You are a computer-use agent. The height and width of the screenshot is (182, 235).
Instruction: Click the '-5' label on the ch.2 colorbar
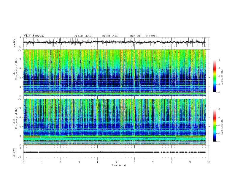coord(219,125)
